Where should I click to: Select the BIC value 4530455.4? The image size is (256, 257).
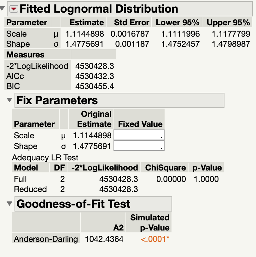(x=95, y=86)
